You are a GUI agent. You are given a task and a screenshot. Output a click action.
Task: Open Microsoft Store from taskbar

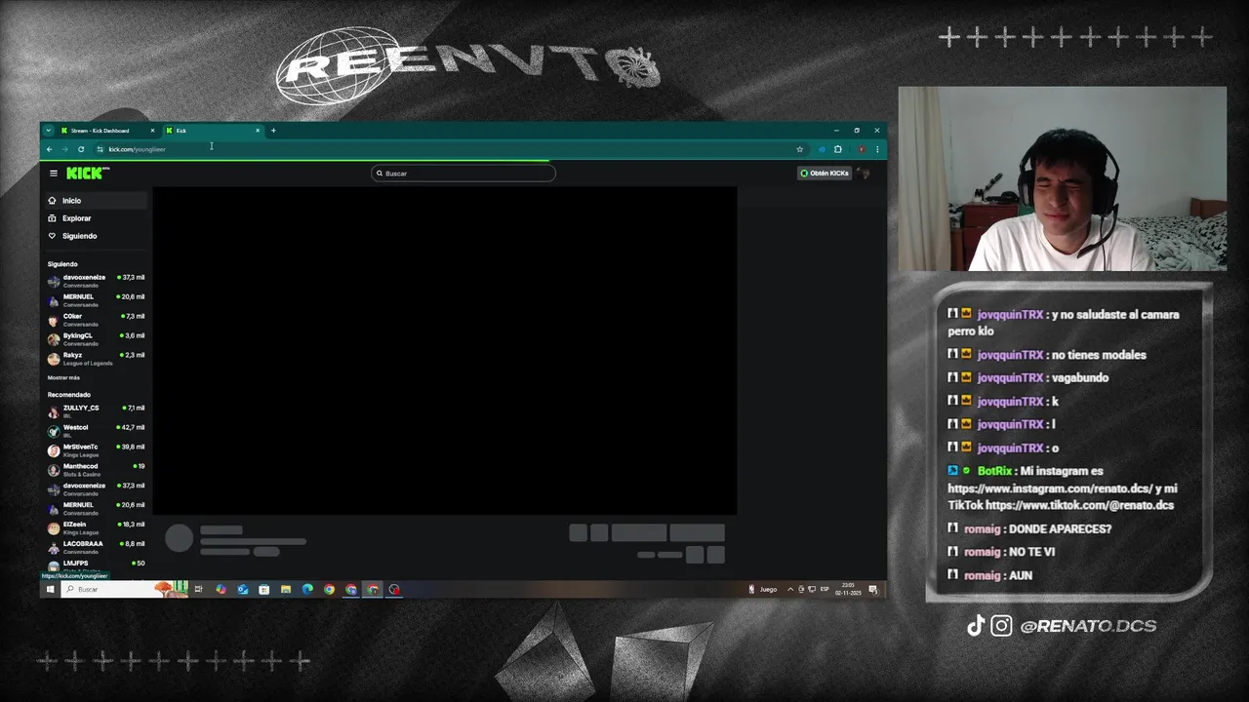tap(263, 589)
